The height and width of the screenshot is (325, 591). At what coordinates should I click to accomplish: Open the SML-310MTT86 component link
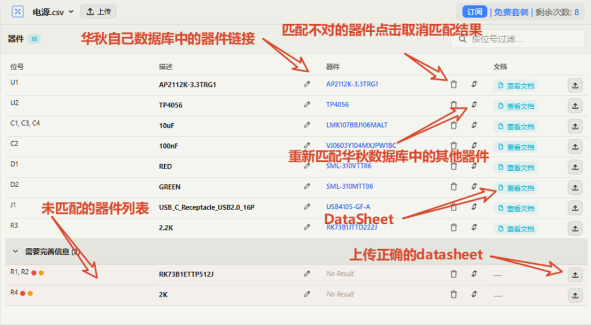coord(349,186)
